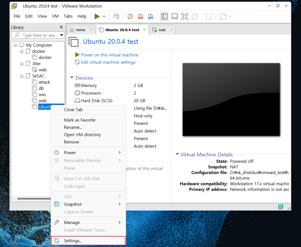The width and height of the screenshot is (301, 247).
Task: Select the web VM under SeSAC
Action: pyautogui.click(x=39, y=101)
